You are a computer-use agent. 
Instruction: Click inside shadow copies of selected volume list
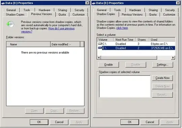point(125,87)
